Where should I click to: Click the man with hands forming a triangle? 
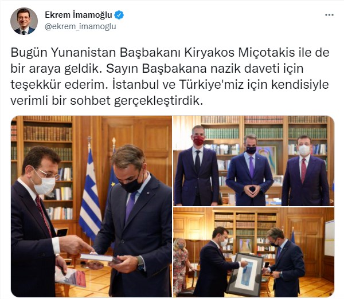click(250, 170)
